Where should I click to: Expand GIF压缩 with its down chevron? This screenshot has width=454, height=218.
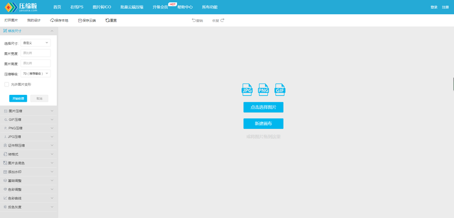[52, 120]
